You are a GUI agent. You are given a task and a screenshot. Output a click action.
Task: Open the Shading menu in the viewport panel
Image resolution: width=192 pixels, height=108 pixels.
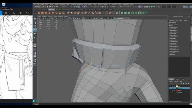44,16
